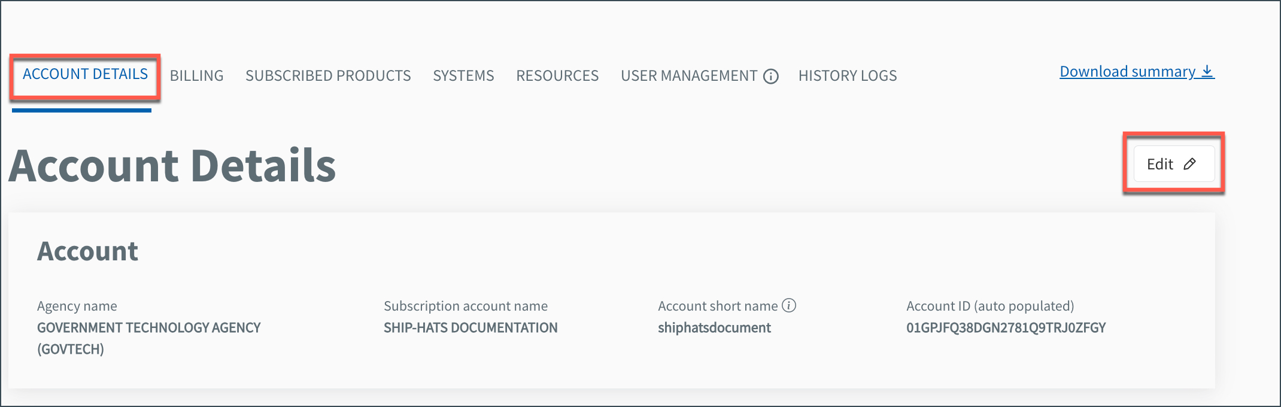Screen dimensions: 1281x407
Task: Click the Account ID (auto populated) label
Action: click(990, 306)
